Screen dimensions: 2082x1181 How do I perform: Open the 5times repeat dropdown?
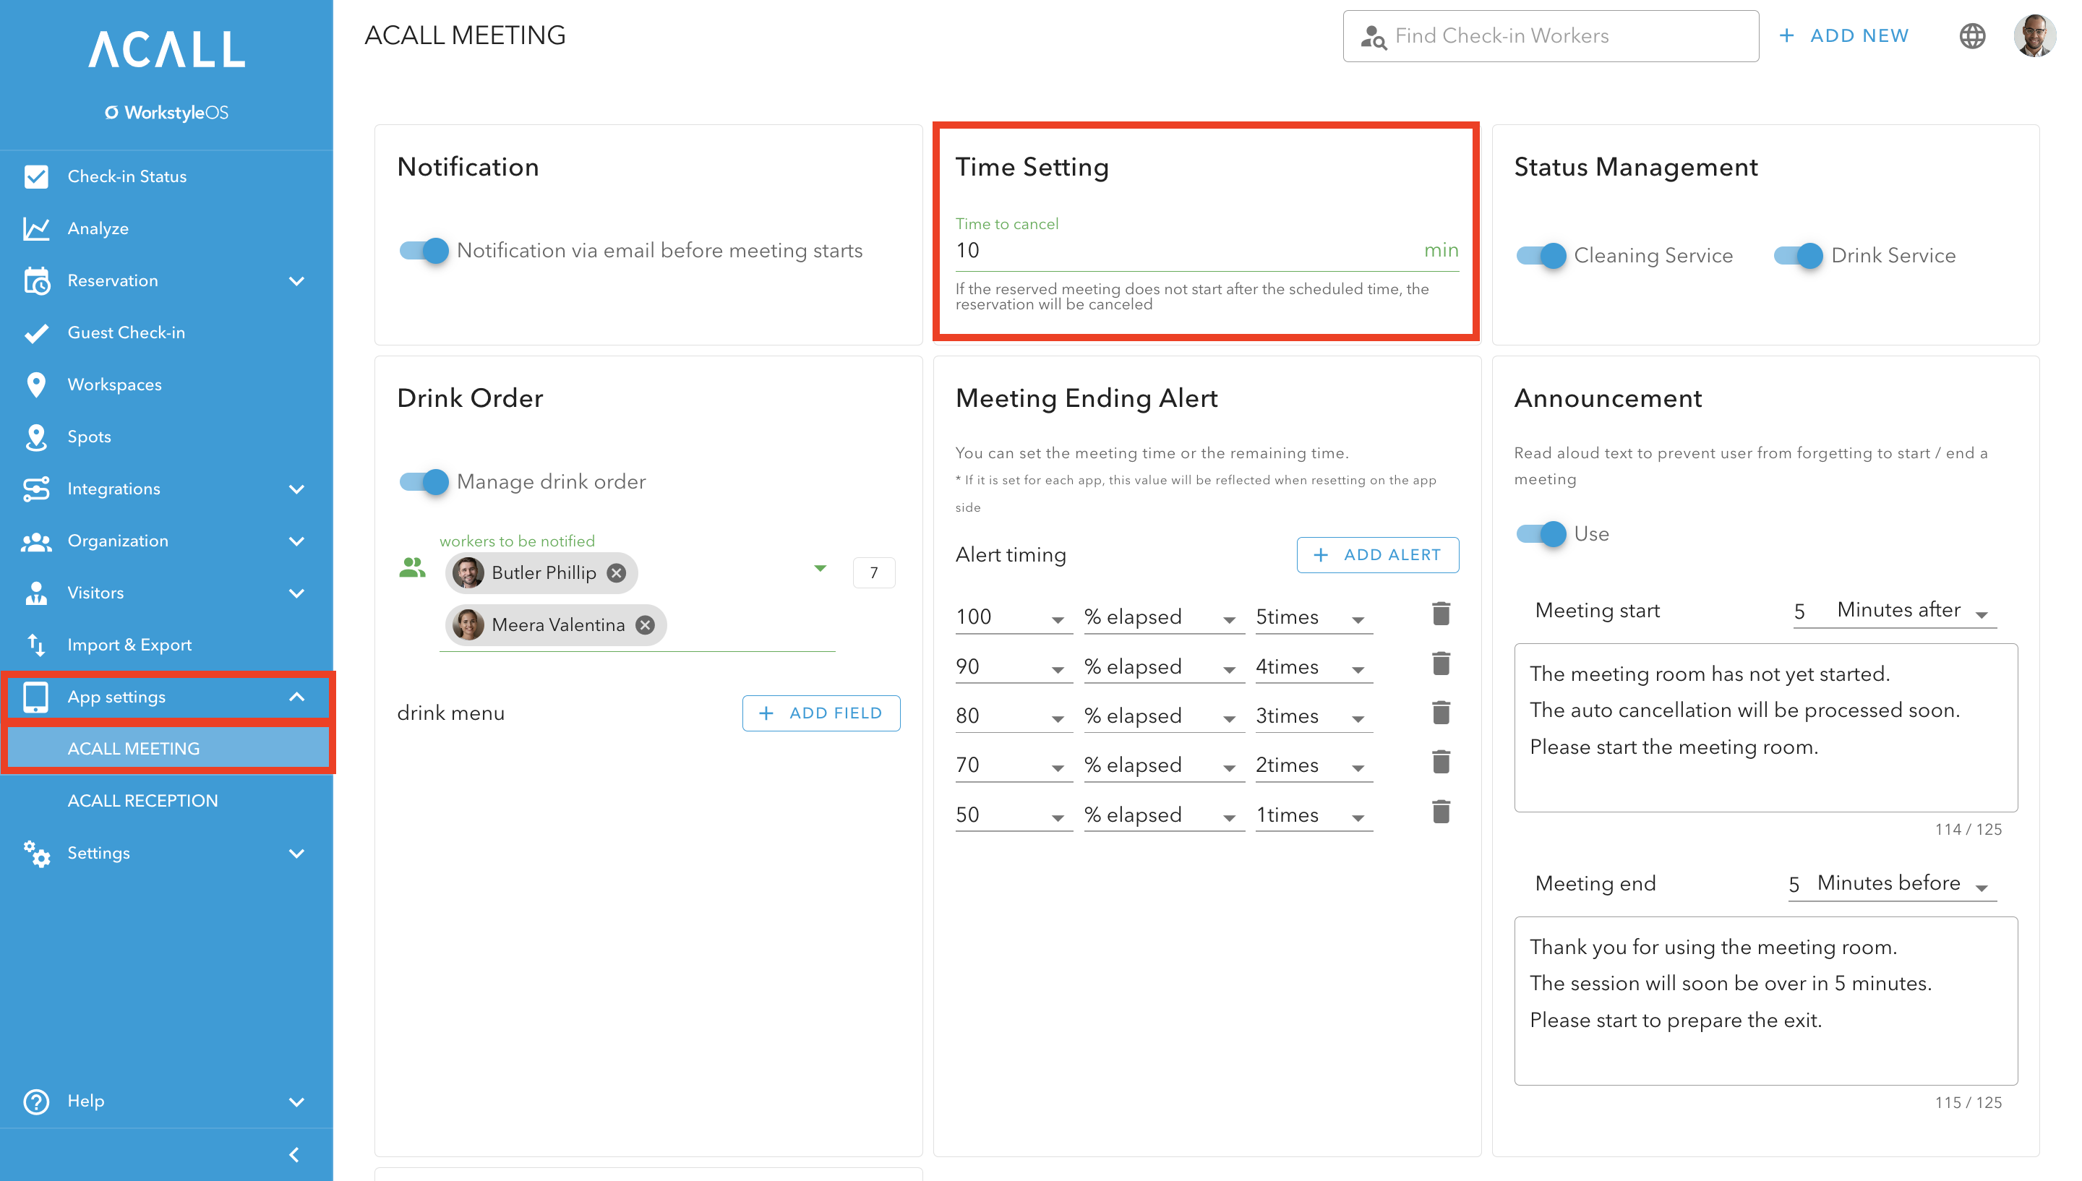tap(1313, 617)
